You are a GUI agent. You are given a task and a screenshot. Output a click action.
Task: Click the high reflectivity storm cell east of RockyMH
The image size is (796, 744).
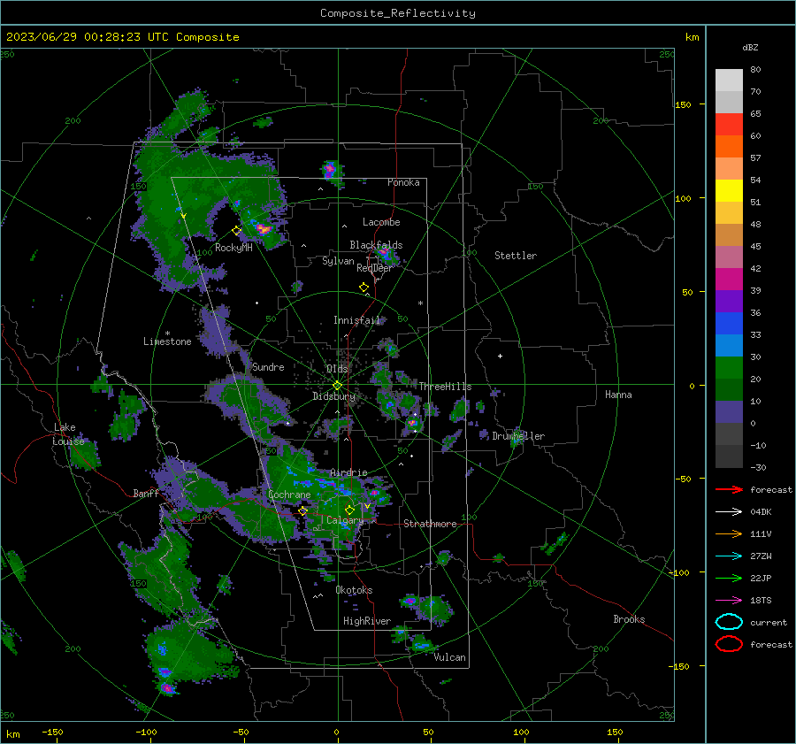pyautogui.click(x=263, y=228)
